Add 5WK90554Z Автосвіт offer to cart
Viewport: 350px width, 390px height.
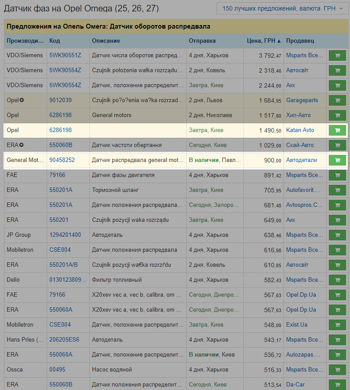(337, 70)
